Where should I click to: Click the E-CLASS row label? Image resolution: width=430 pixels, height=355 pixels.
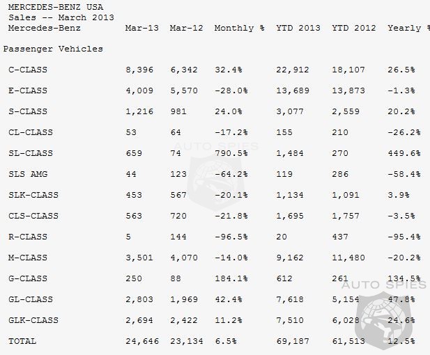point(28,90)
